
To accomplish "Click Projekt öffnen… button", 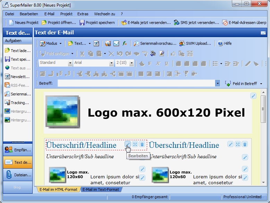I will pyautogui.click(x=59, y=23).
